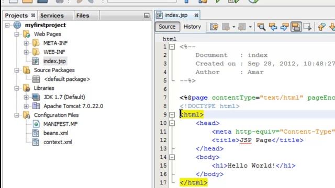Screen dimensions: 335x188
Task: Switch to the Projects tab
Action: pyautogui.click(x=16, y=16)
